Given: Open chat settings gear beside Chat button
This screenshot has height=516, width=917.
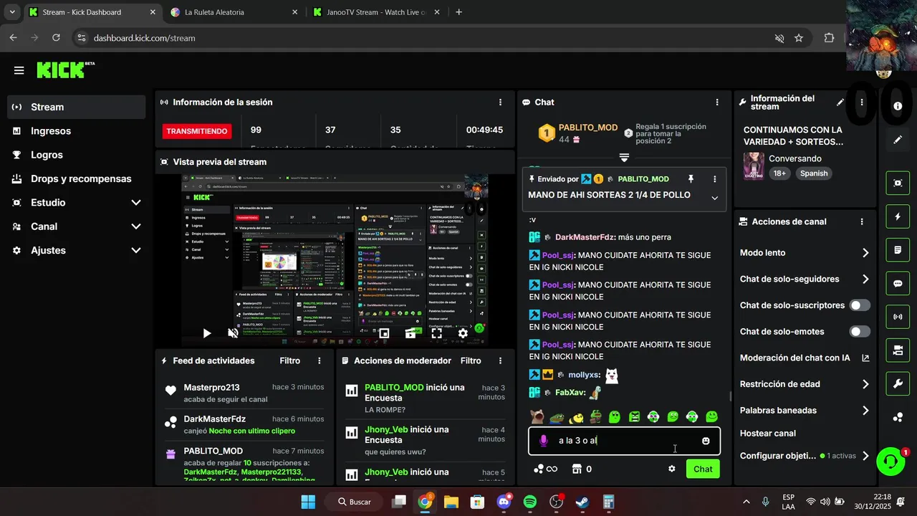Looking at the screenshot, I should [x=672, y=469].
